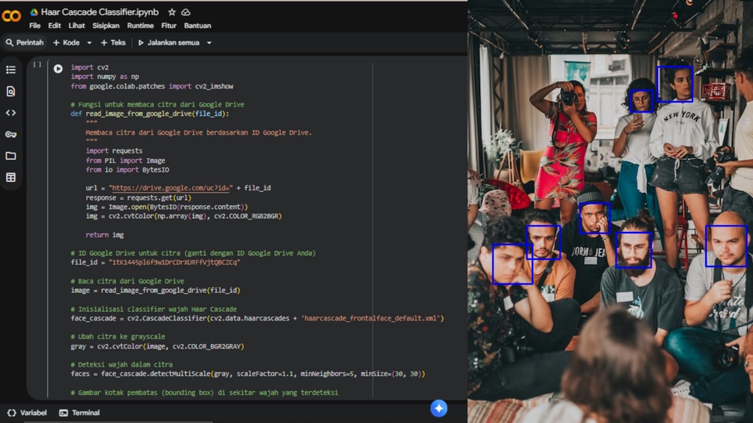Open find and replace in sidebar
This screenshot has width=753, height=423.
(11, 92)
